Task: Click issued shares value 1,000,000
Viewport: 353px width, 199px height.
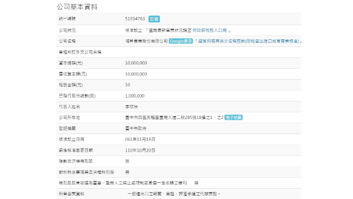Action: point(135,96)
